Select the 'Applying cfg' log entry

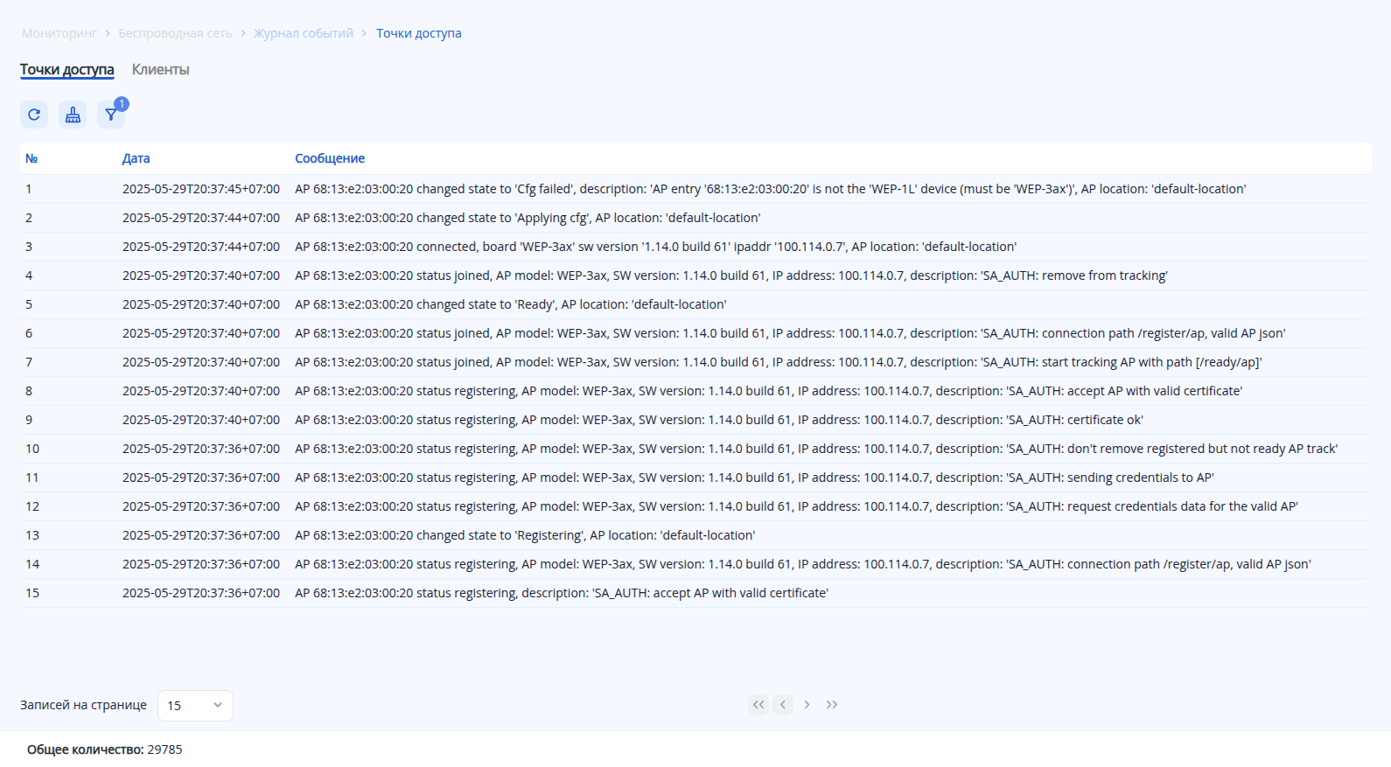tap(528, 218)
